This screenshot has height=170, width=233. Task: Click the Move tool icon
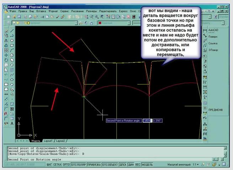click(x=6, y=55)
